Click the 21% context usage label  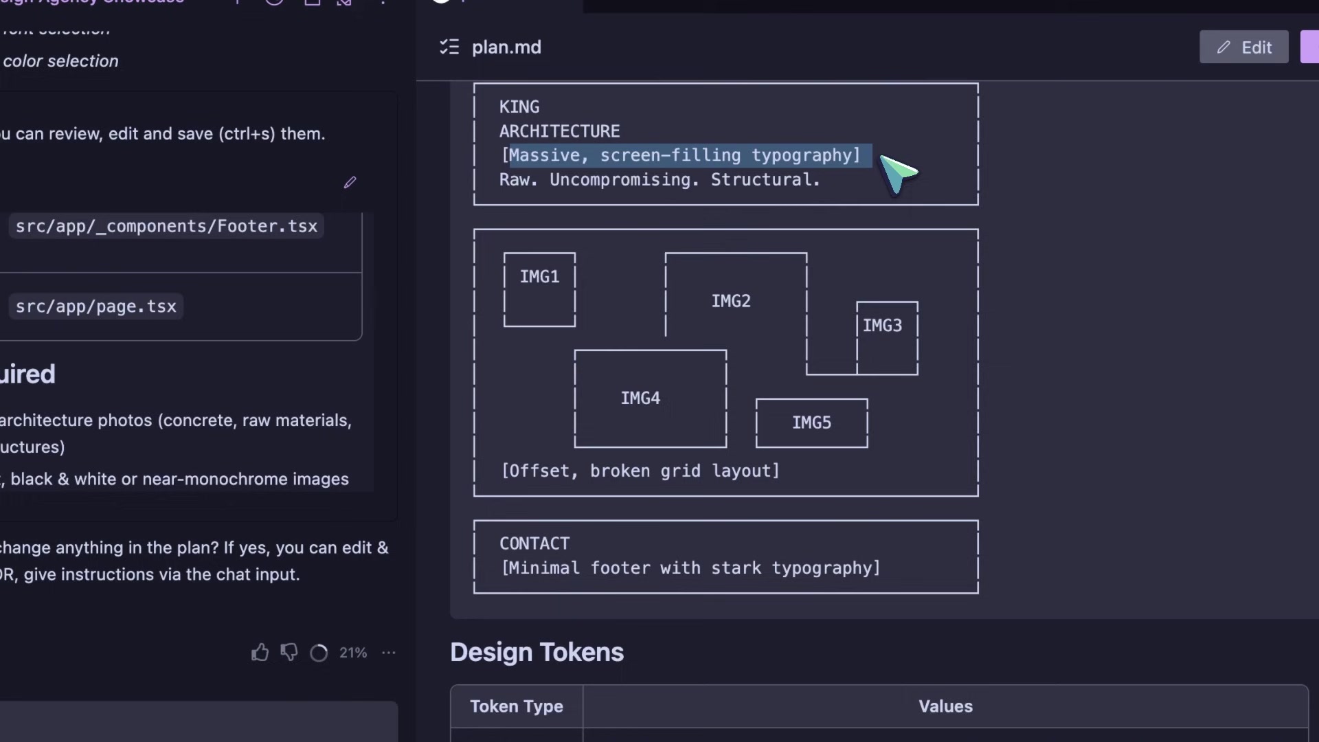353,653
